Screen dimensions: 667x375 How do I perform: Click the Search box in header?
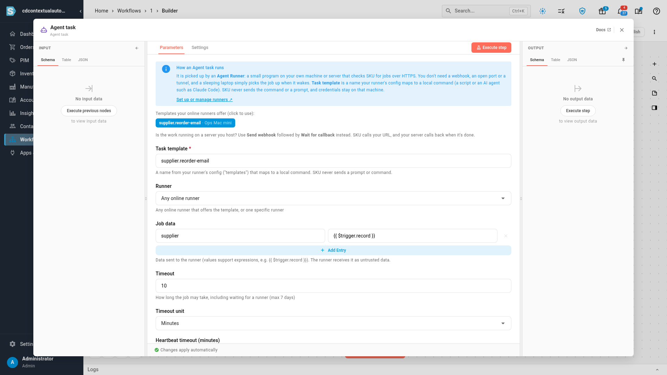click(486, 11)
